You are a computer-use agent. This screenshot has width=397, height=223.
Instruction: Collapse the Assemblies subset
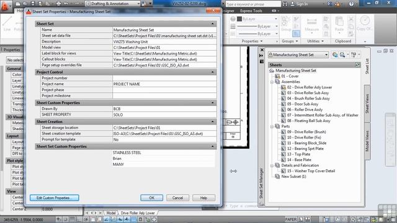pos(272,82)
